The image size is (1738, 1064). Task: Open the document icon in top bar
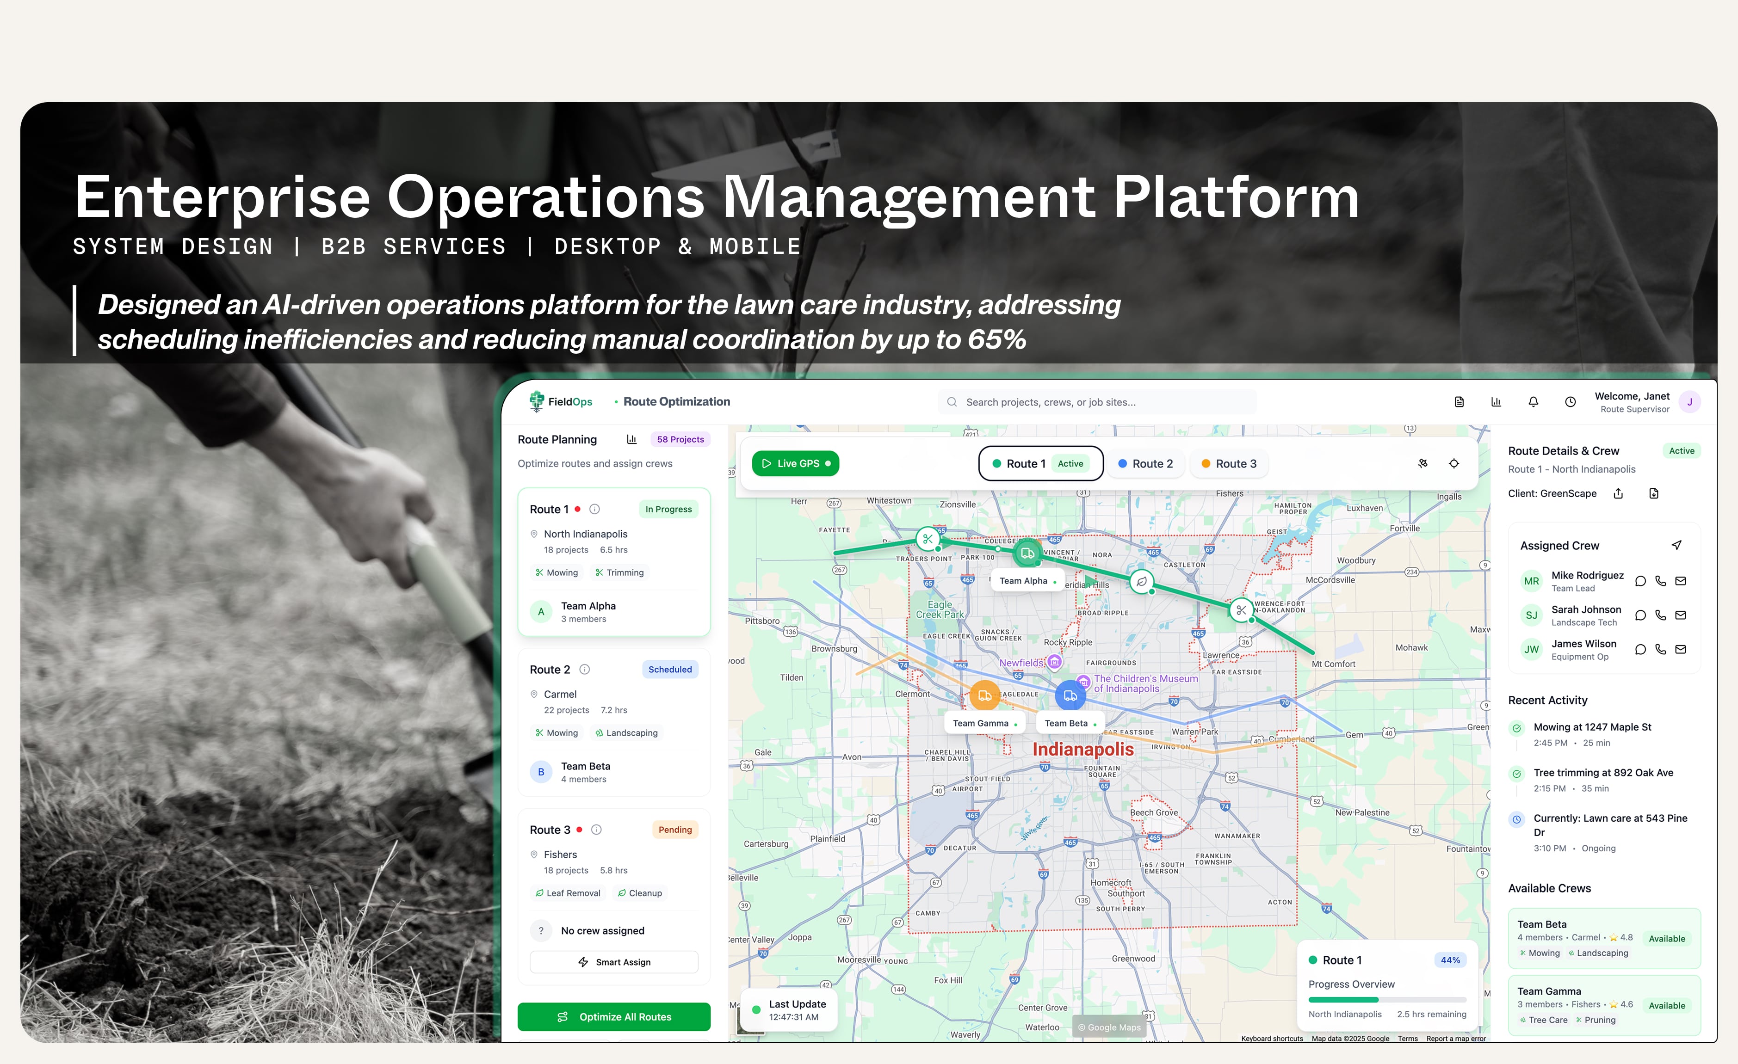click(x=1460, y=402)
